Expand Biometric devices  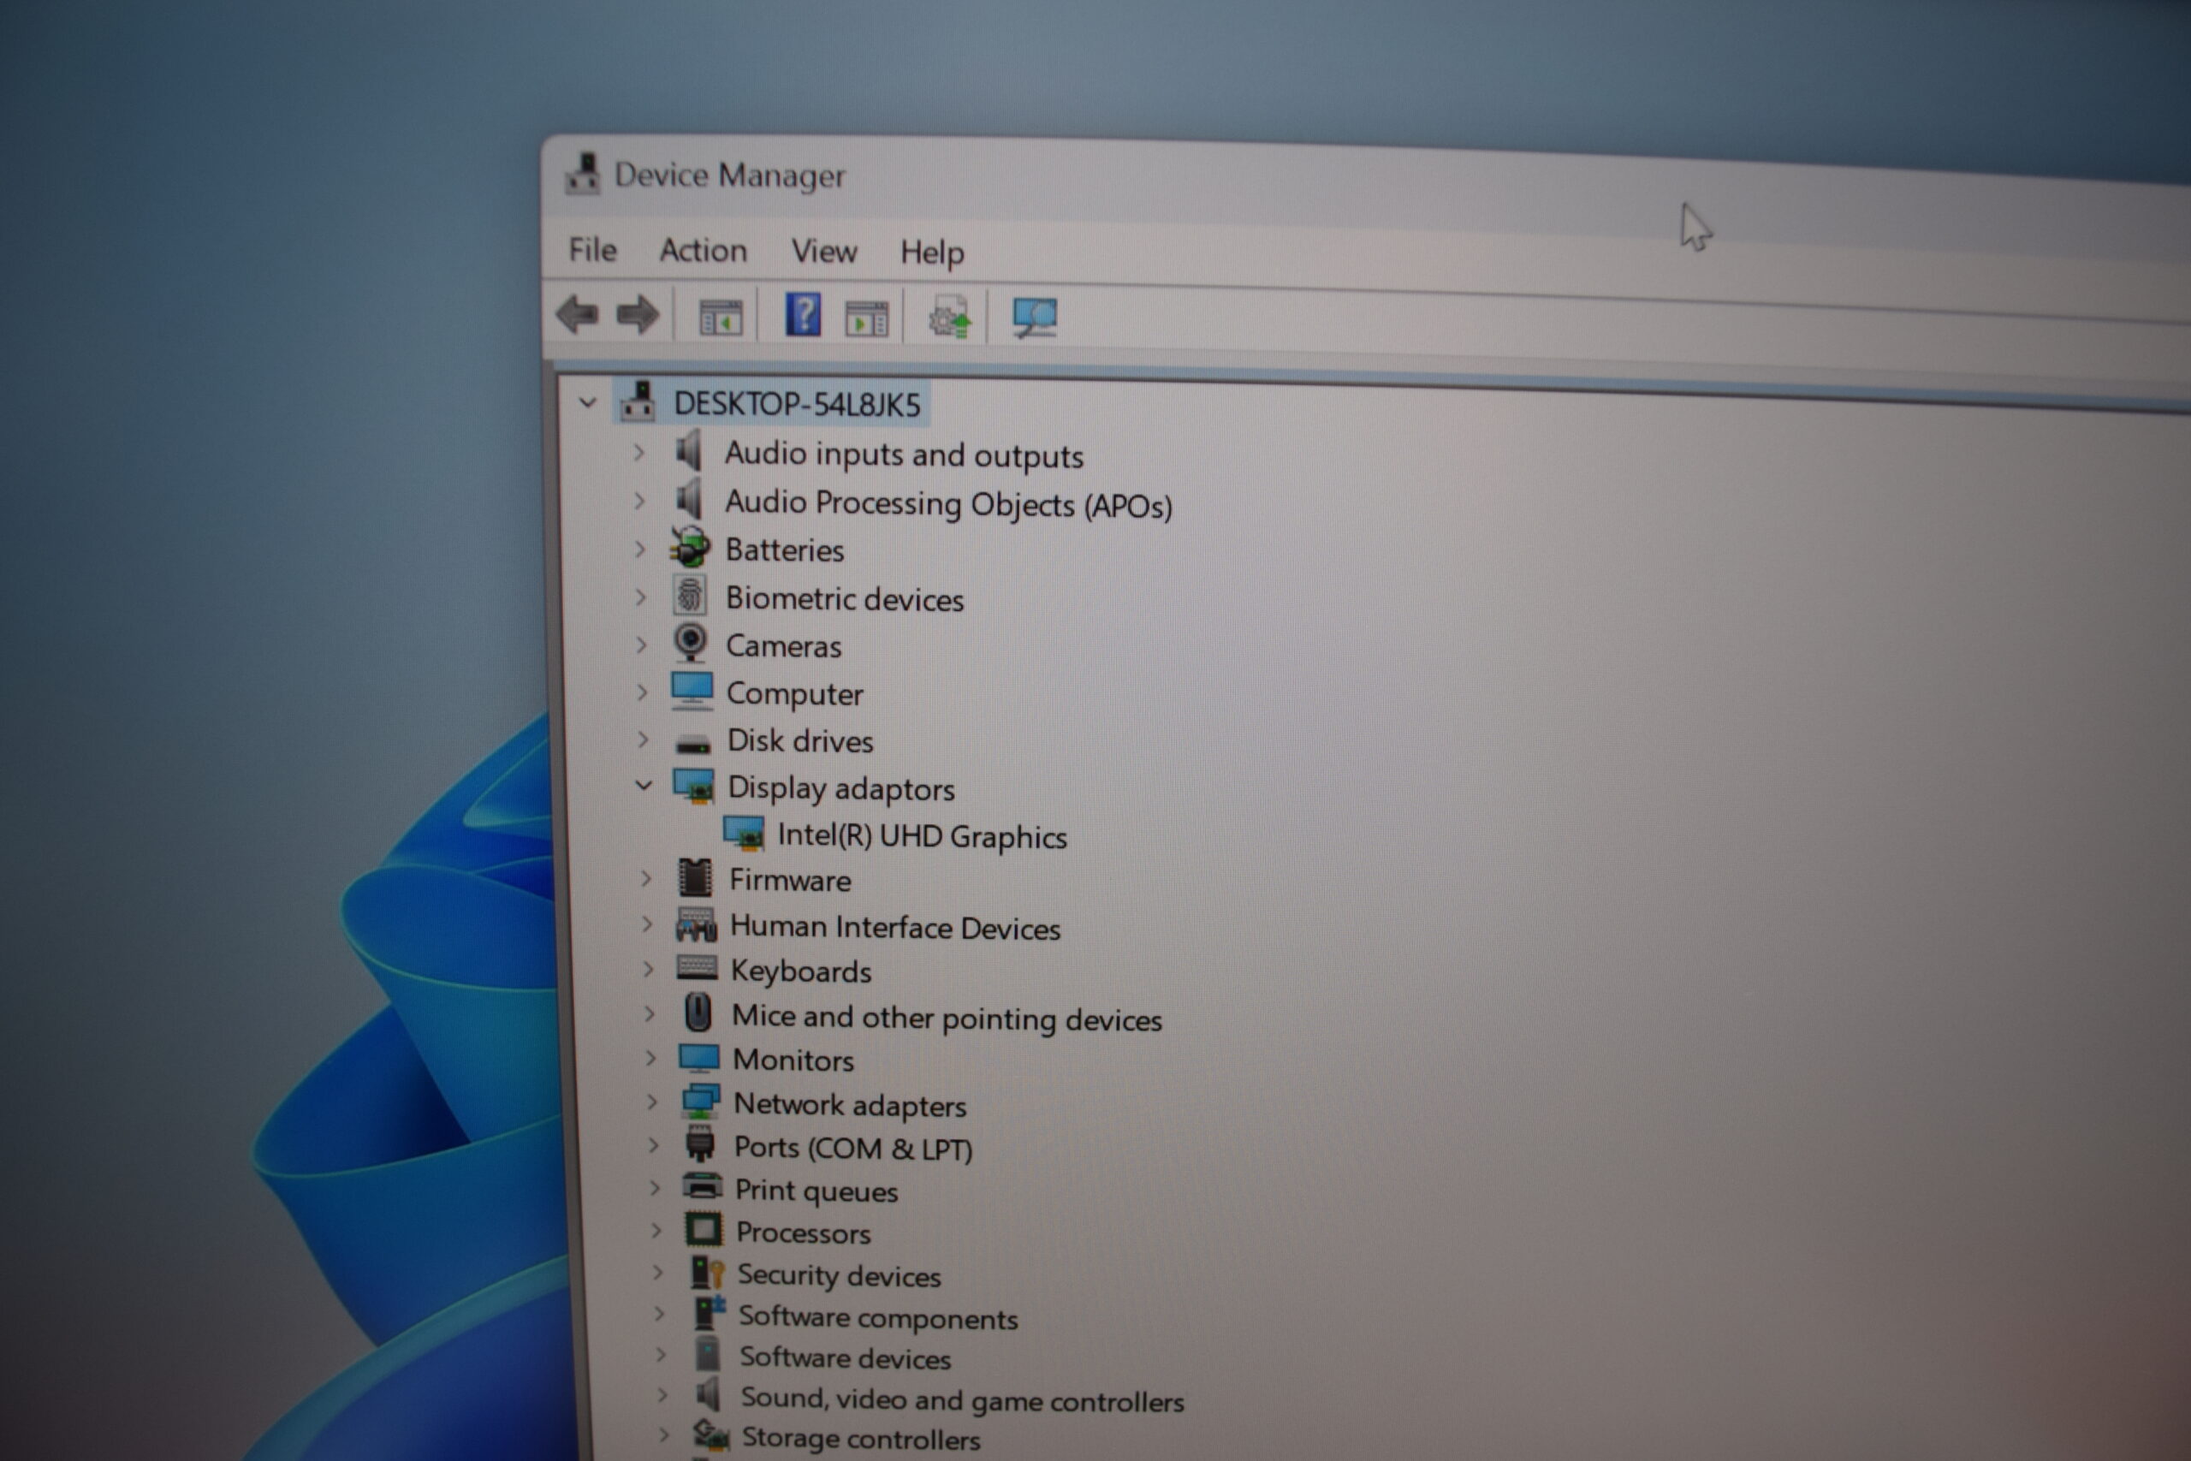click(x=641, y=597)
